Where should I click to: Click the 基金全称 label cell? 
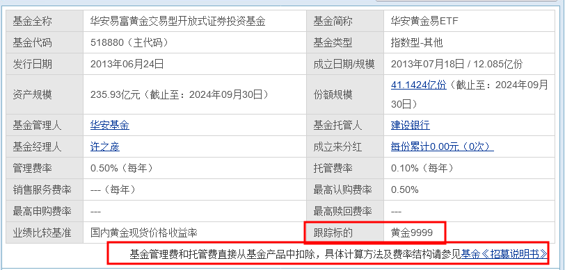click(x=45, y=21)
